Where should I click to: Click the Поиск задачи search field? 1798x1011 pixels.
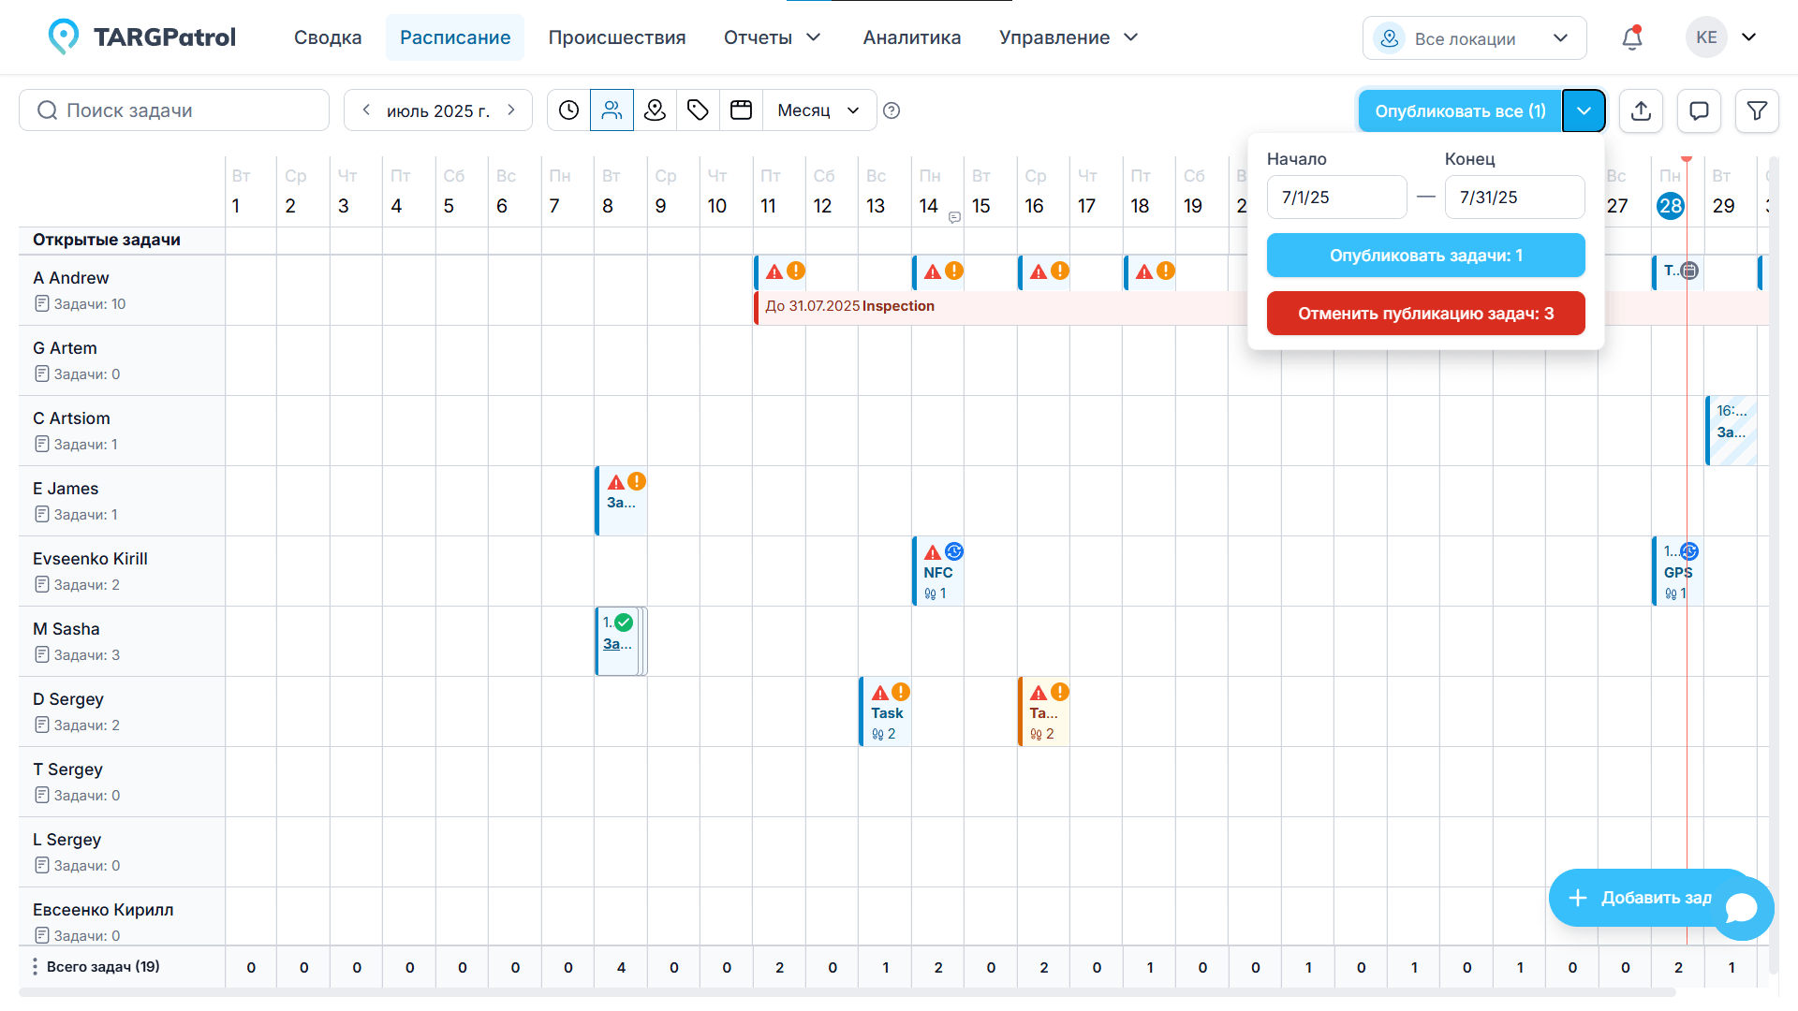point(173,110)
